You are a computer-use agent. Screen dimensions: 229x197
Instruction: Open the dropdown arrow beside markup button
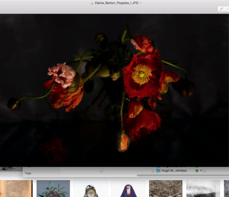click(x=227, y=9)
